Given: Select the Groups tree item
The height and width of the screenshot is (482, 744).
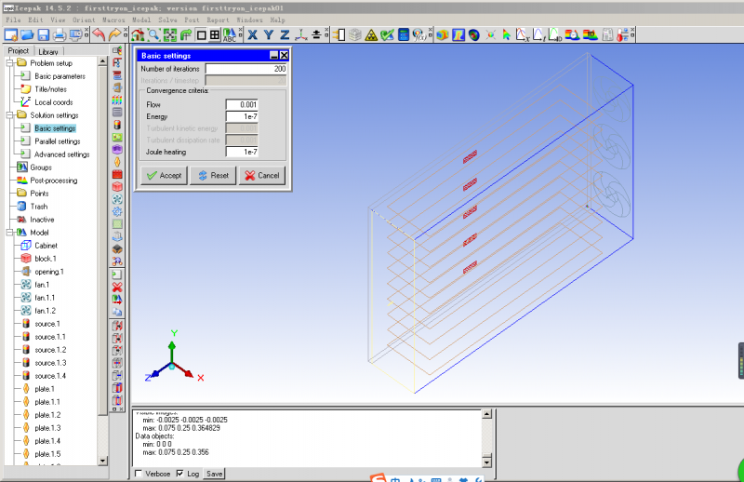Looking at the screenshot, I should 41,167.
